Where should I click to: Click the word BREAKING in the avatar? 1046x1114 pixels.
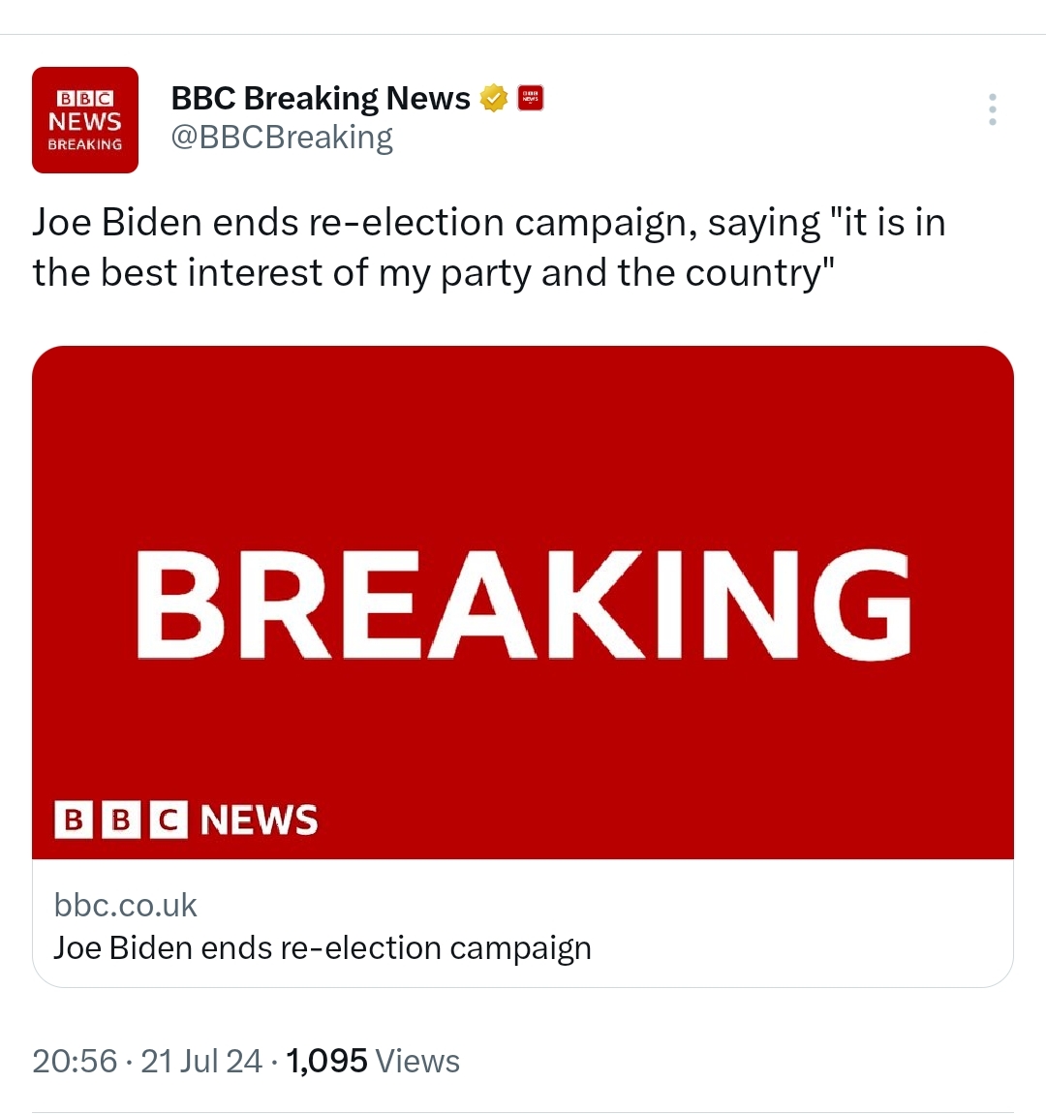[85, 144]
